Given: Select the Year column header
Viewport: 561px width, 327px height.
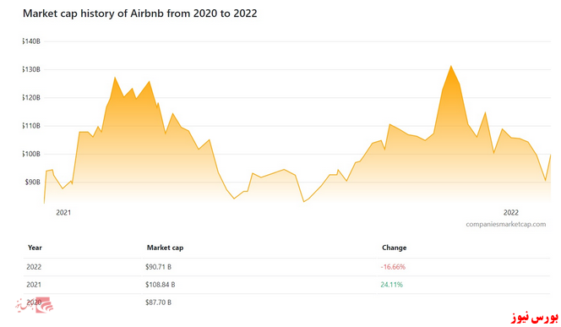Looking at the screenshot, I should [35, 248].
